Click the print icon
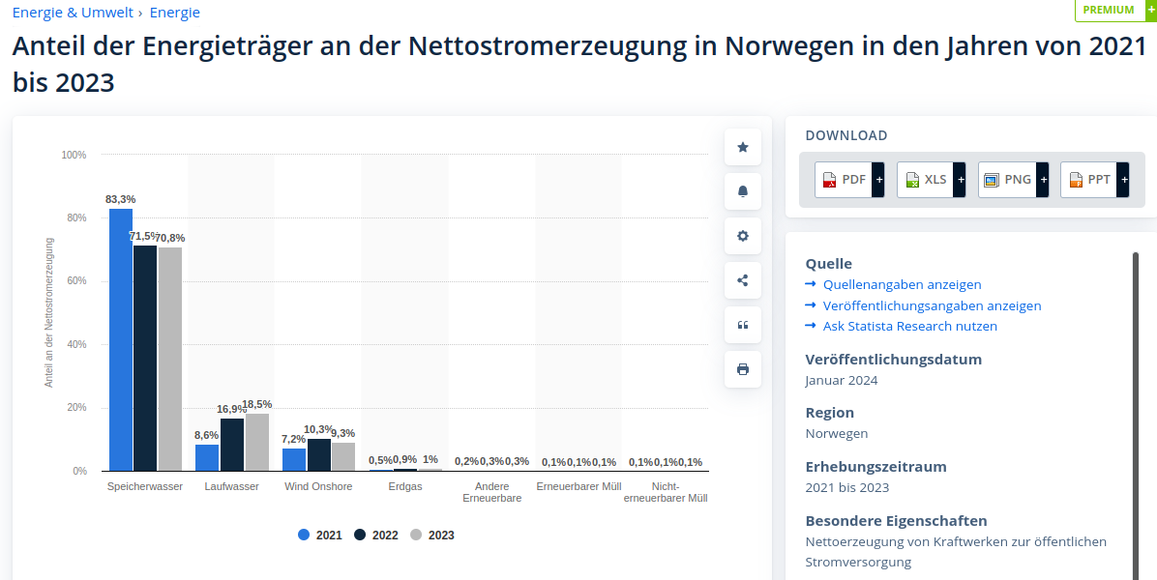 point(743,369)
